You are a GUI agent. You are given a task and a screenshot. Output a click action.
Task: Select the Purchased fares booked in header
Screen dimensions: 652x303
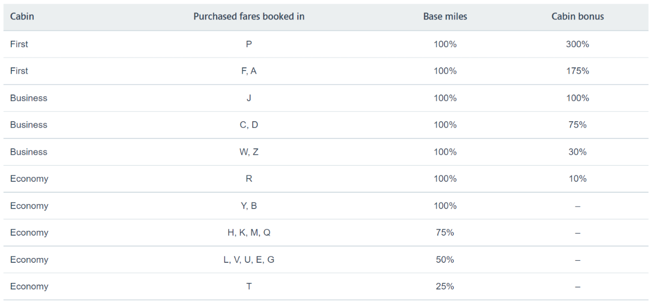[249, 16]
